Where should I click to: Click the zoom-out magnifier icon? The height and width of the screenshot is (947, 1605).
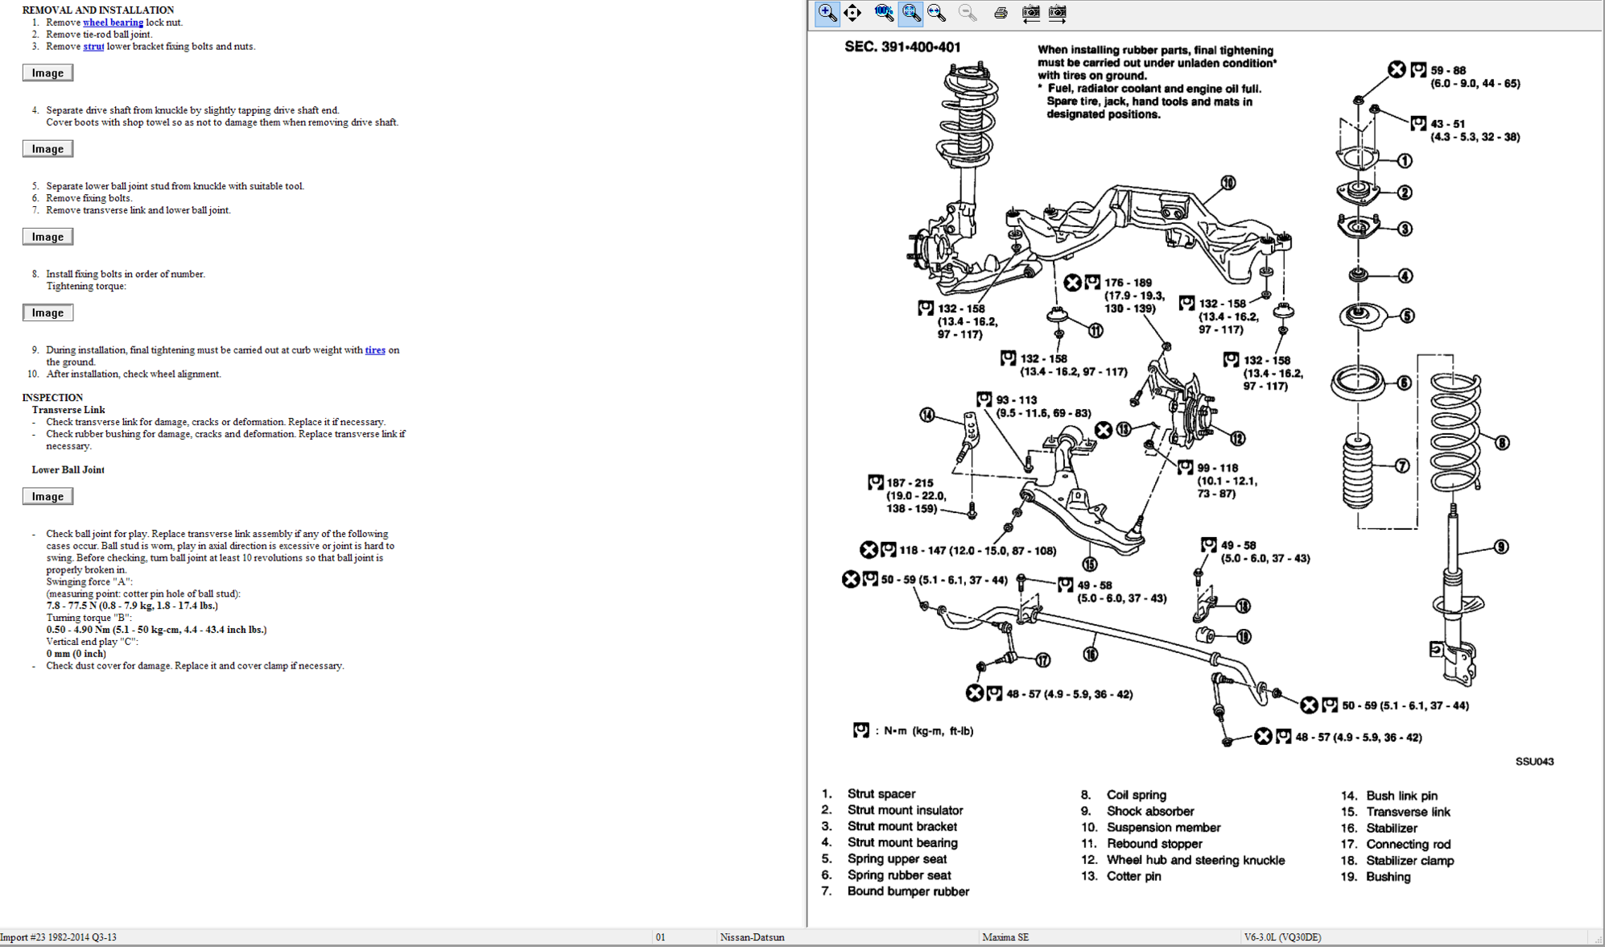tap(968, 13)
